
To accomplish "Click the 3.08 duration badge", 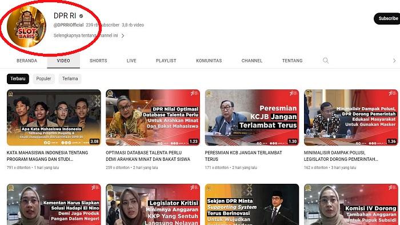I will [x=94, y=141].
